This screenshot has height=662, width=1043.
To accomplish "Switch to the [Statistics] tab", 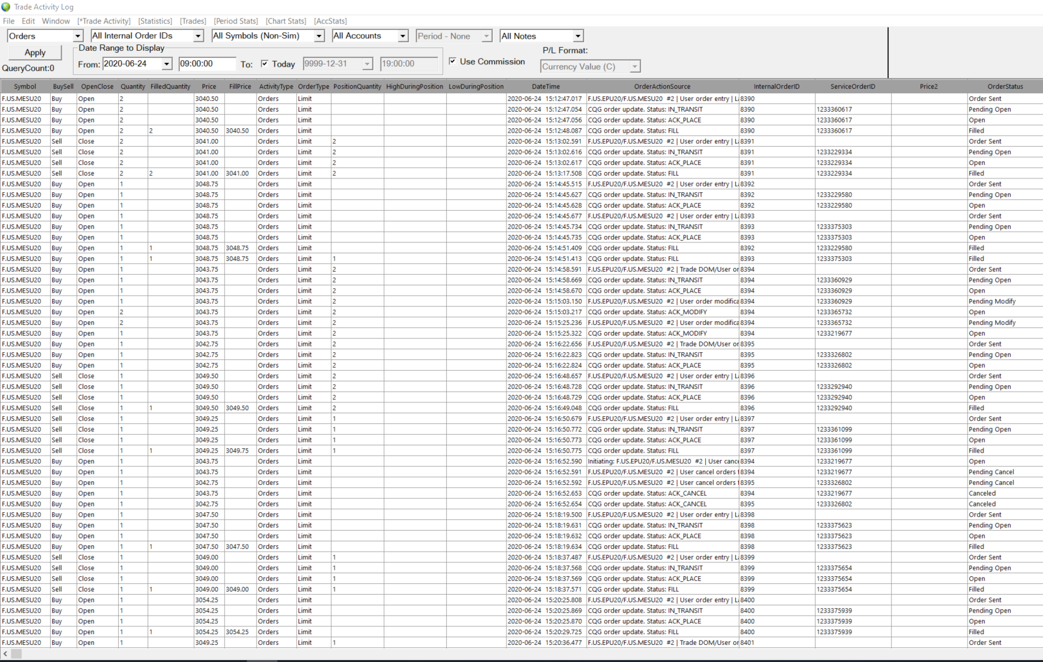I will click(156, 21).
